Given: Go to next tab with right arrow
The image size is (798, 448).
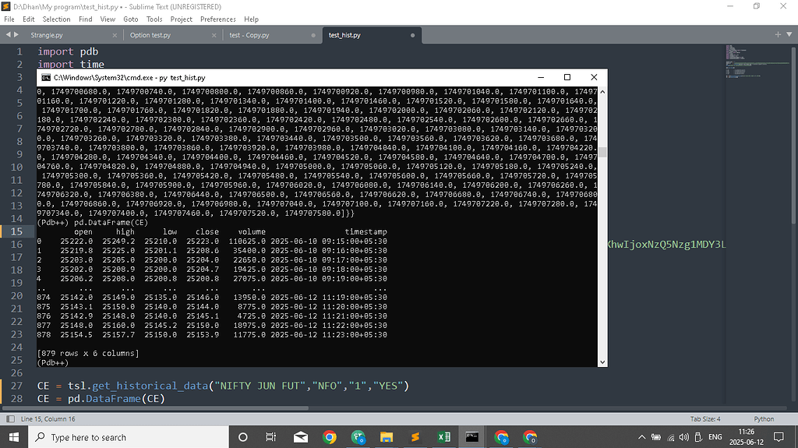Looking at the screenshot, I should 16,34.
